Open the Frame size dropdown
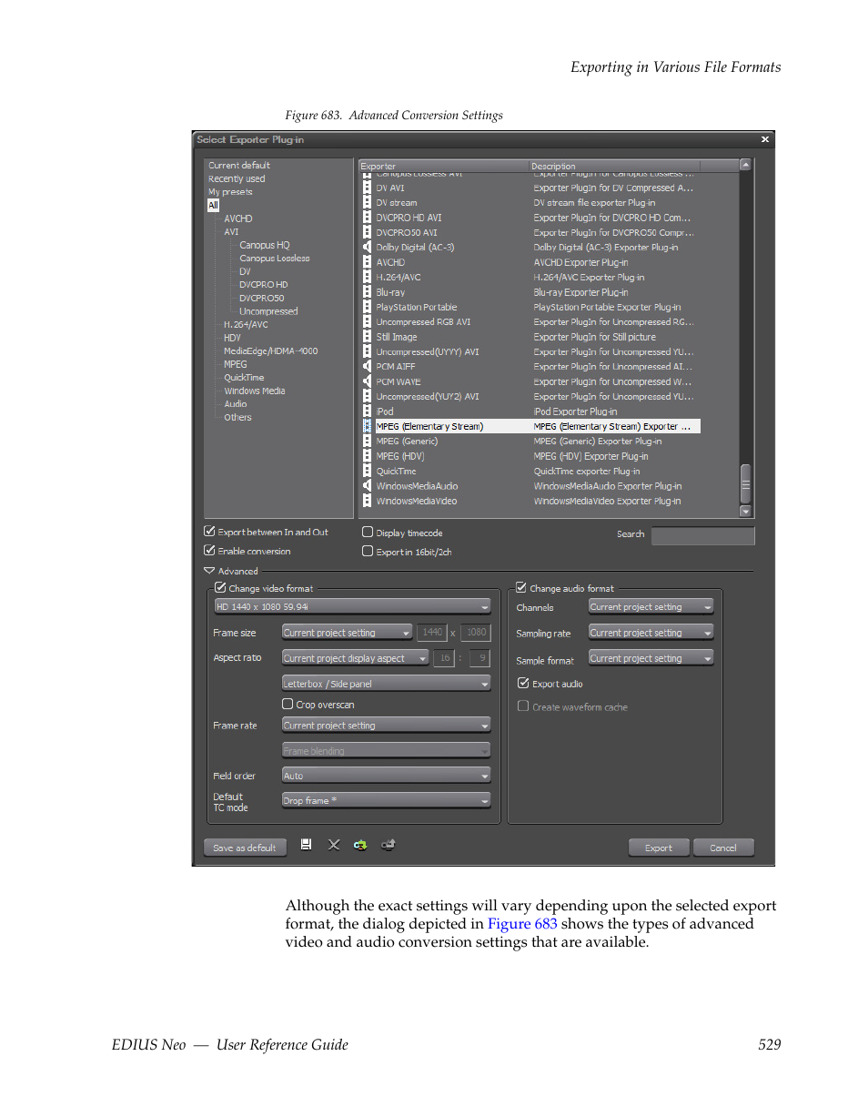This screenshot has height=1117, width=868. (348, 633)
